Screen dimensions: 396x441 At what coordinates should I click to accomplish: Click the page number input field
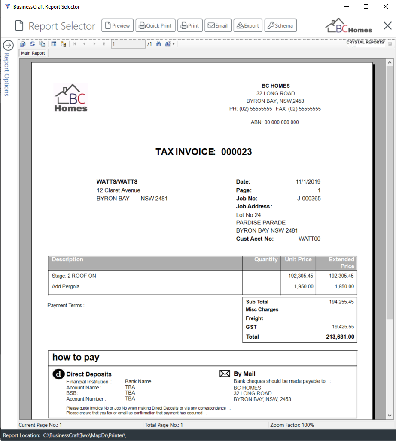coord(128,44)
